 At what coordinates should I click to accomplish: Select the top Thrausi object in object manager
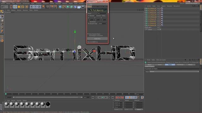(x=152, y=8)
